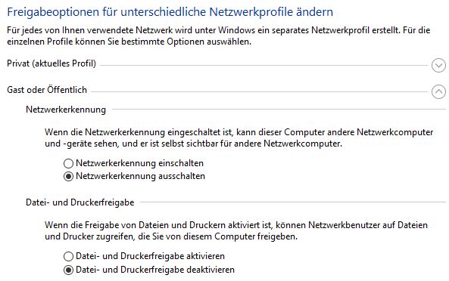Click the label text Netzwerkerkennung einschalten
This screenshot has width=449, height=281.
140,163
